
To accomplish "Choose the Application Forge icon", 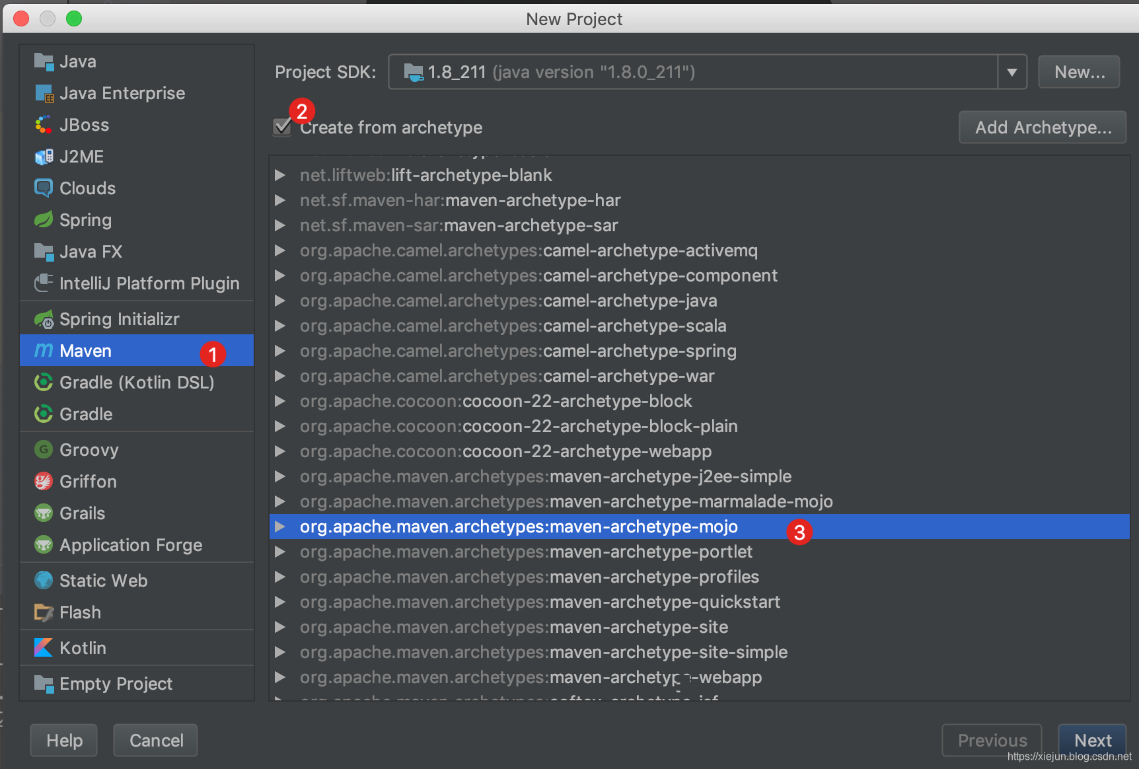I will click(44, 545).
